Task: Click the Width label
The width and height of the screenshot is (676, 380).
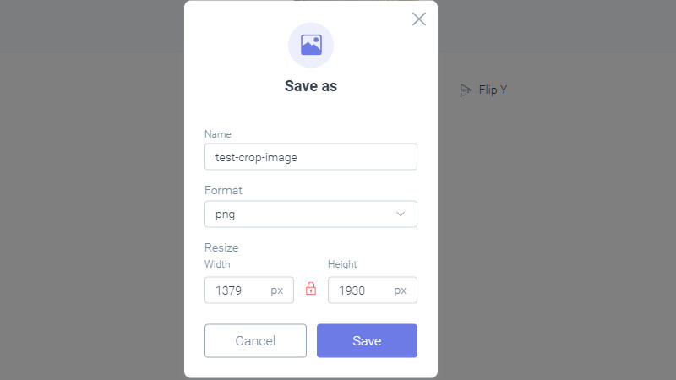Action: coord(217,264)
